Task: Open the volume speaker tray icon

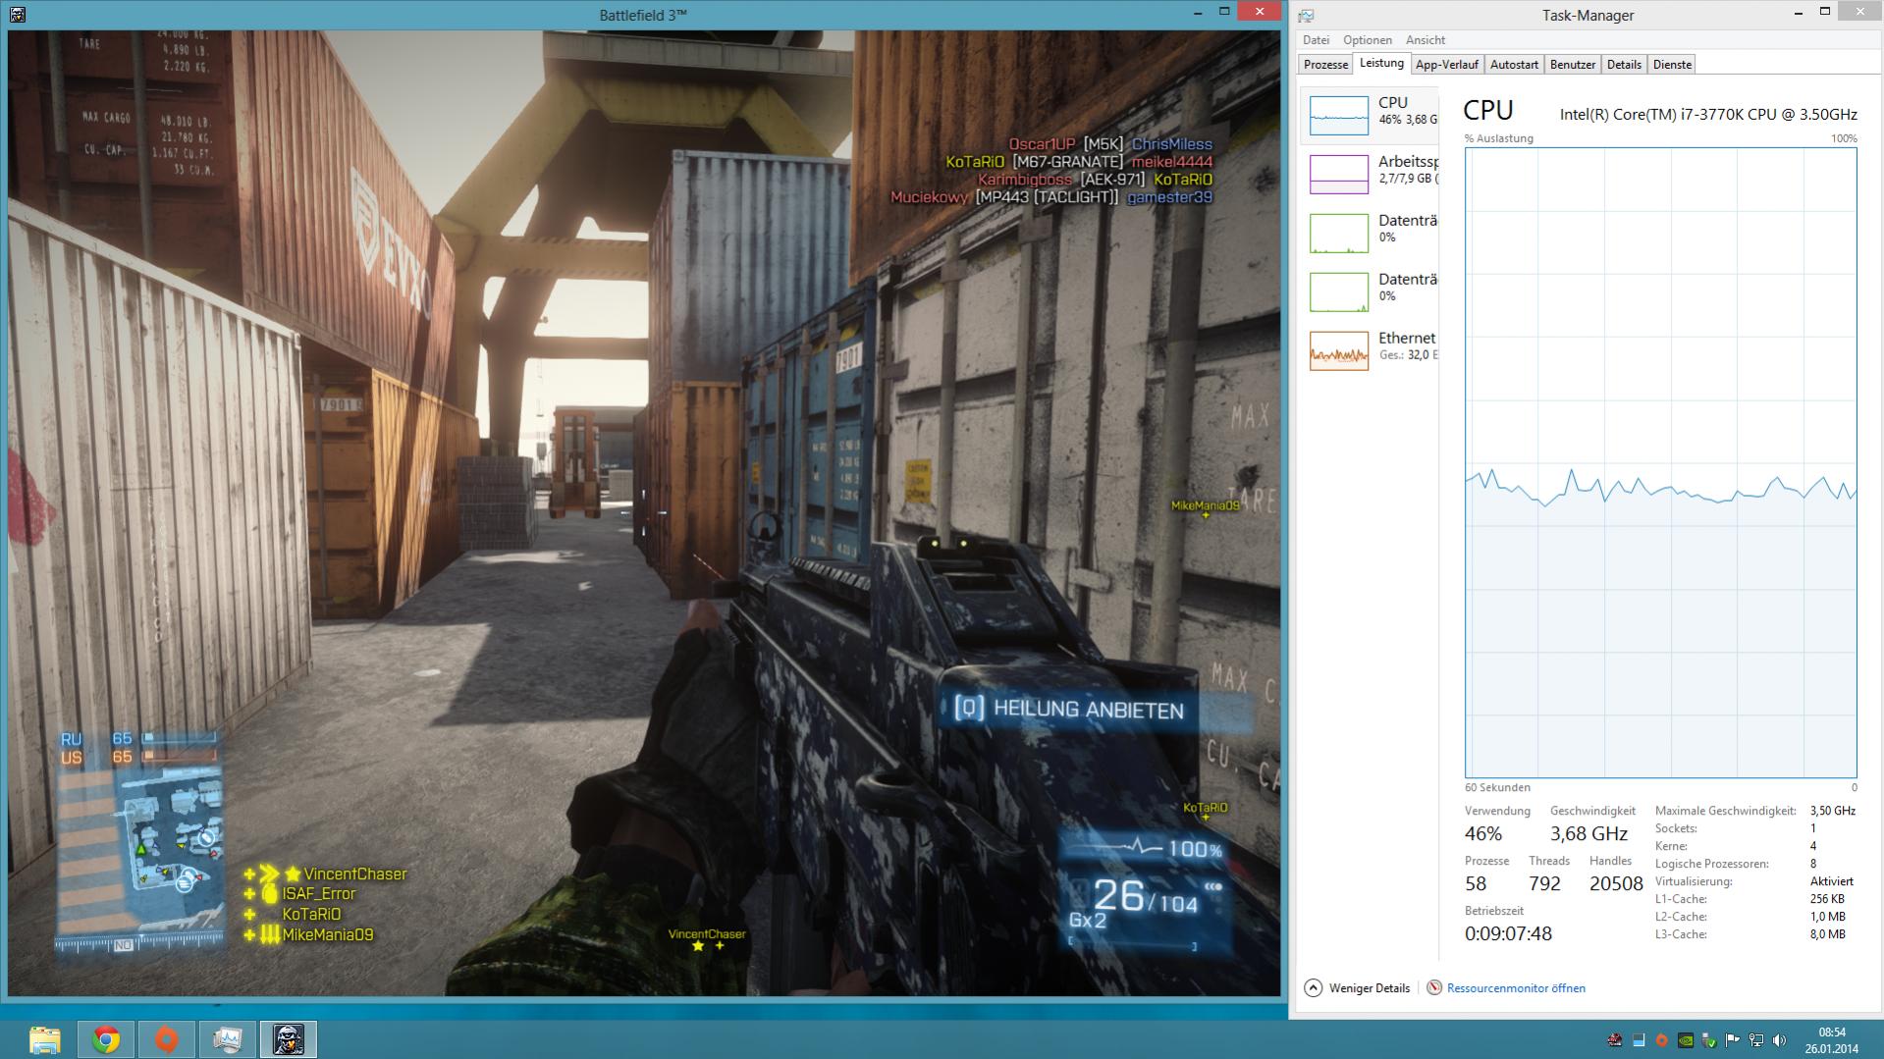Action: 1780,1040
